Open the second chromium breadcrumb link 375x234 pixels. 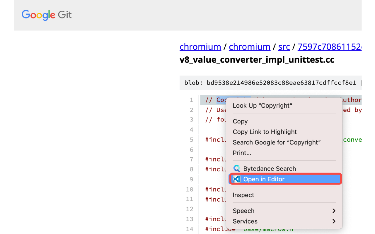[x=250, y=47]
